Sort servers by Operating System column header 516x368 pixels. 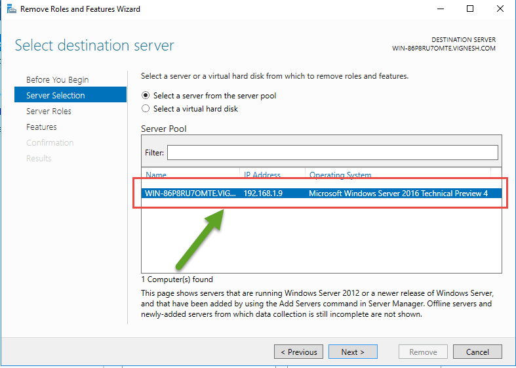(340, 175)
